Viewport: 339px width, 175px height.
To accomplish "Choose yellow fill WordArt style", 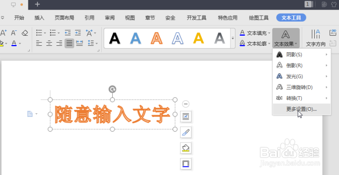I will click(198, 38).
